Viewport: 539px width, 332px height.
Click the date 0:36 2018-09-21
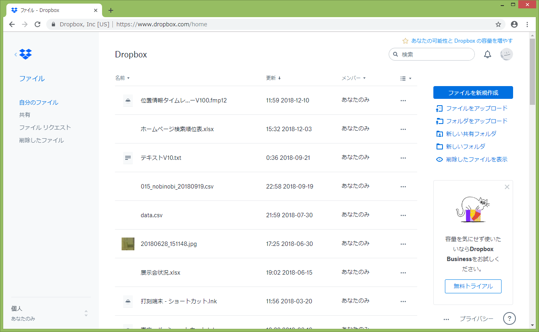point(288,158)
